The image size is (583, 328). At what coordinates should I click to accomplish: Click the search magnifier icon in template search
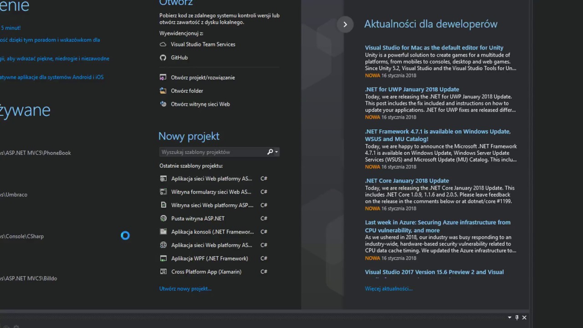click(x=270, y=152)
